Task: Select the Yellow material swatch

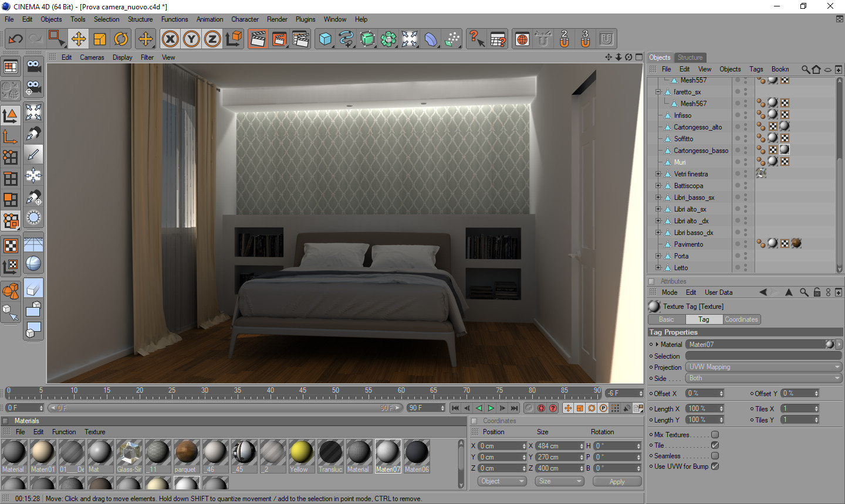Action: [302, 456]
